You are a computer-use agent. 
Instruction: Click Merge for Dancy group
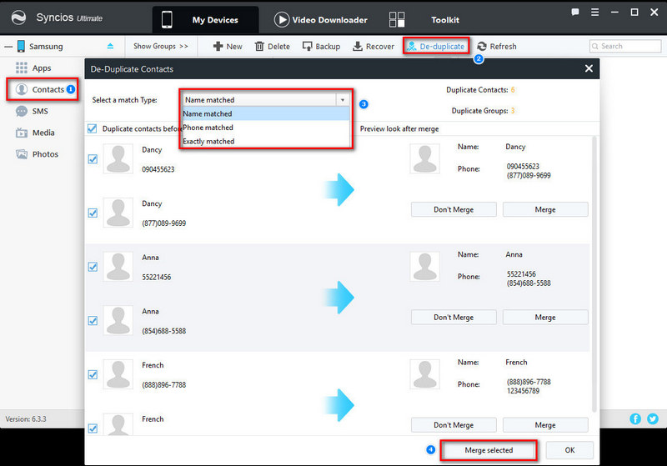545,209
